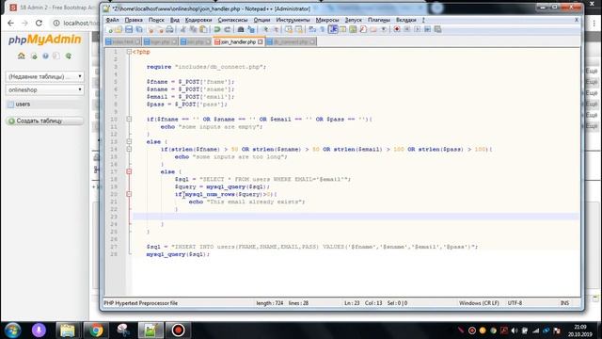Reload the browser page
Image resolution: width=602 pixels, height=339 pixels.
[39, 23]
